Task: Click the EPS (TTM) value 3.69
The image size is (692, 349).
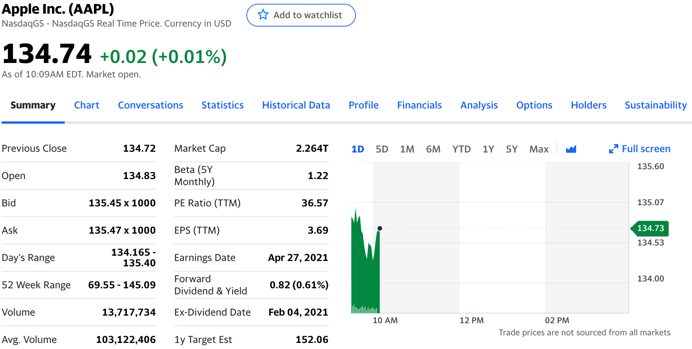Action: (318, 230)
